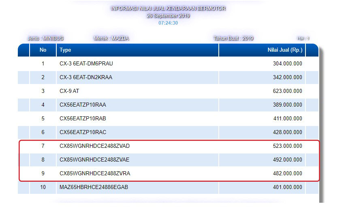This screenshot has width=348, height=210.
Task: Click the 07:24:30 timestamp
Action: [168, 23]
